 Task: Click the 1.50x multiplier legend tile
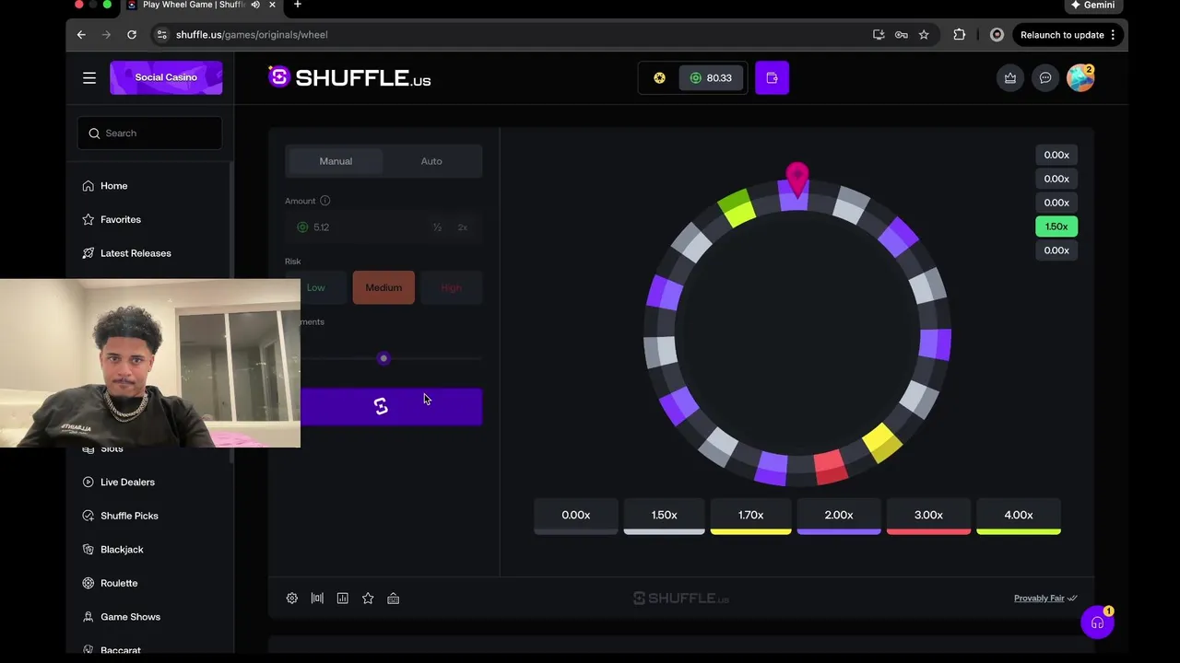664,517
